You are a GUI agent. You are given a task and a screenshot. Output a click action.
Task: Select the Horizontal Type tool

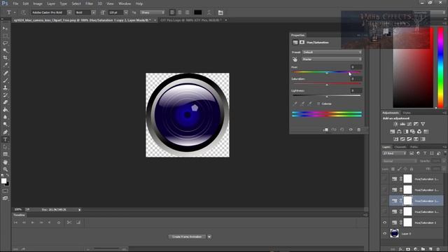5,140
